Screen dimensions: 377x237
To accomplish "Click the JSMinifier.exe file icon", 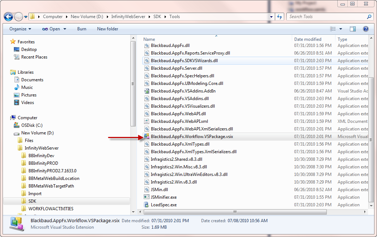I will click(146, 197).
